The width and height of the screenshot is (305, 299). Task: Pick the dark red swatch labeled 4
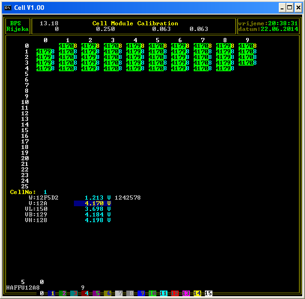coord(86,293)
